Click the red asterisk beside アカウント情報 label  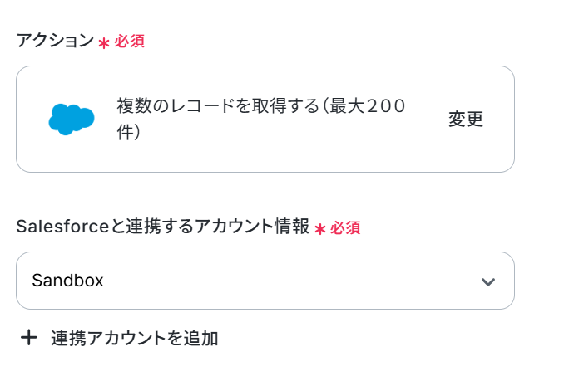click(x=320, y=229)
